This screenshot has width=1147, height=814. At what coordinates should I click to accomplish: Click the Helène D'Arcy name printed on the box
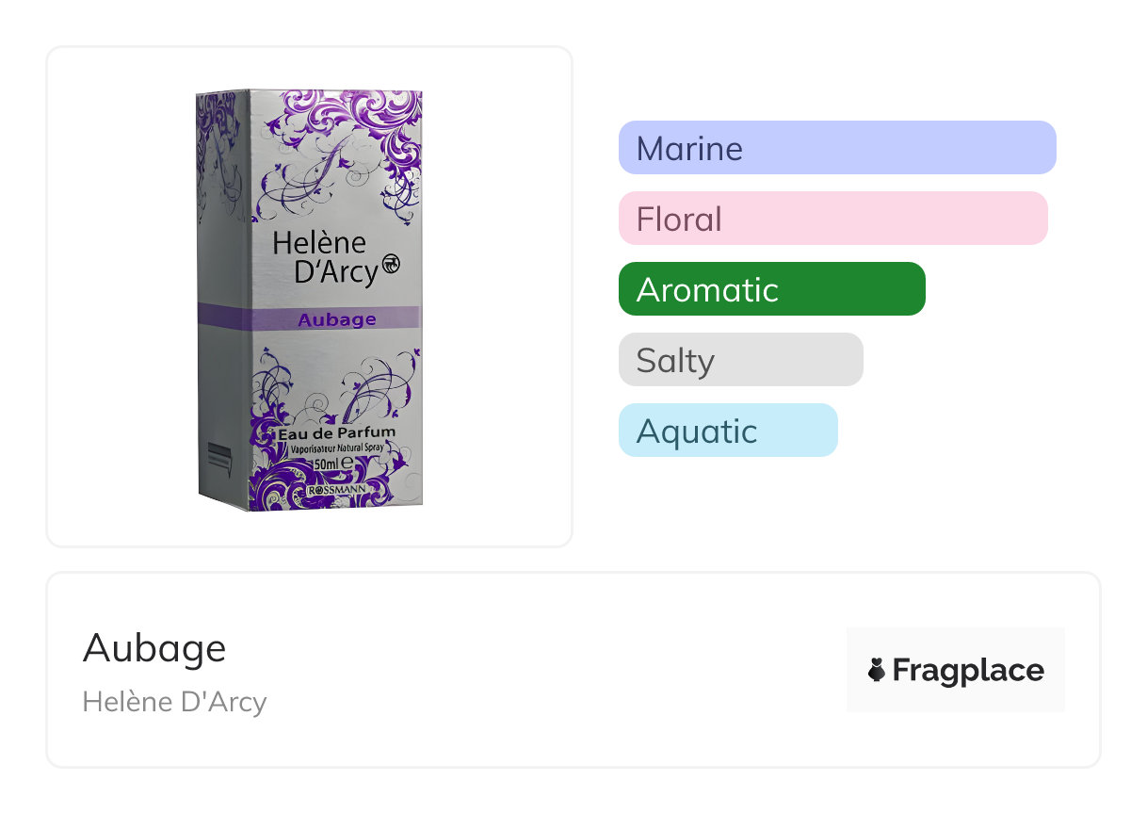[x=325, y=257]
